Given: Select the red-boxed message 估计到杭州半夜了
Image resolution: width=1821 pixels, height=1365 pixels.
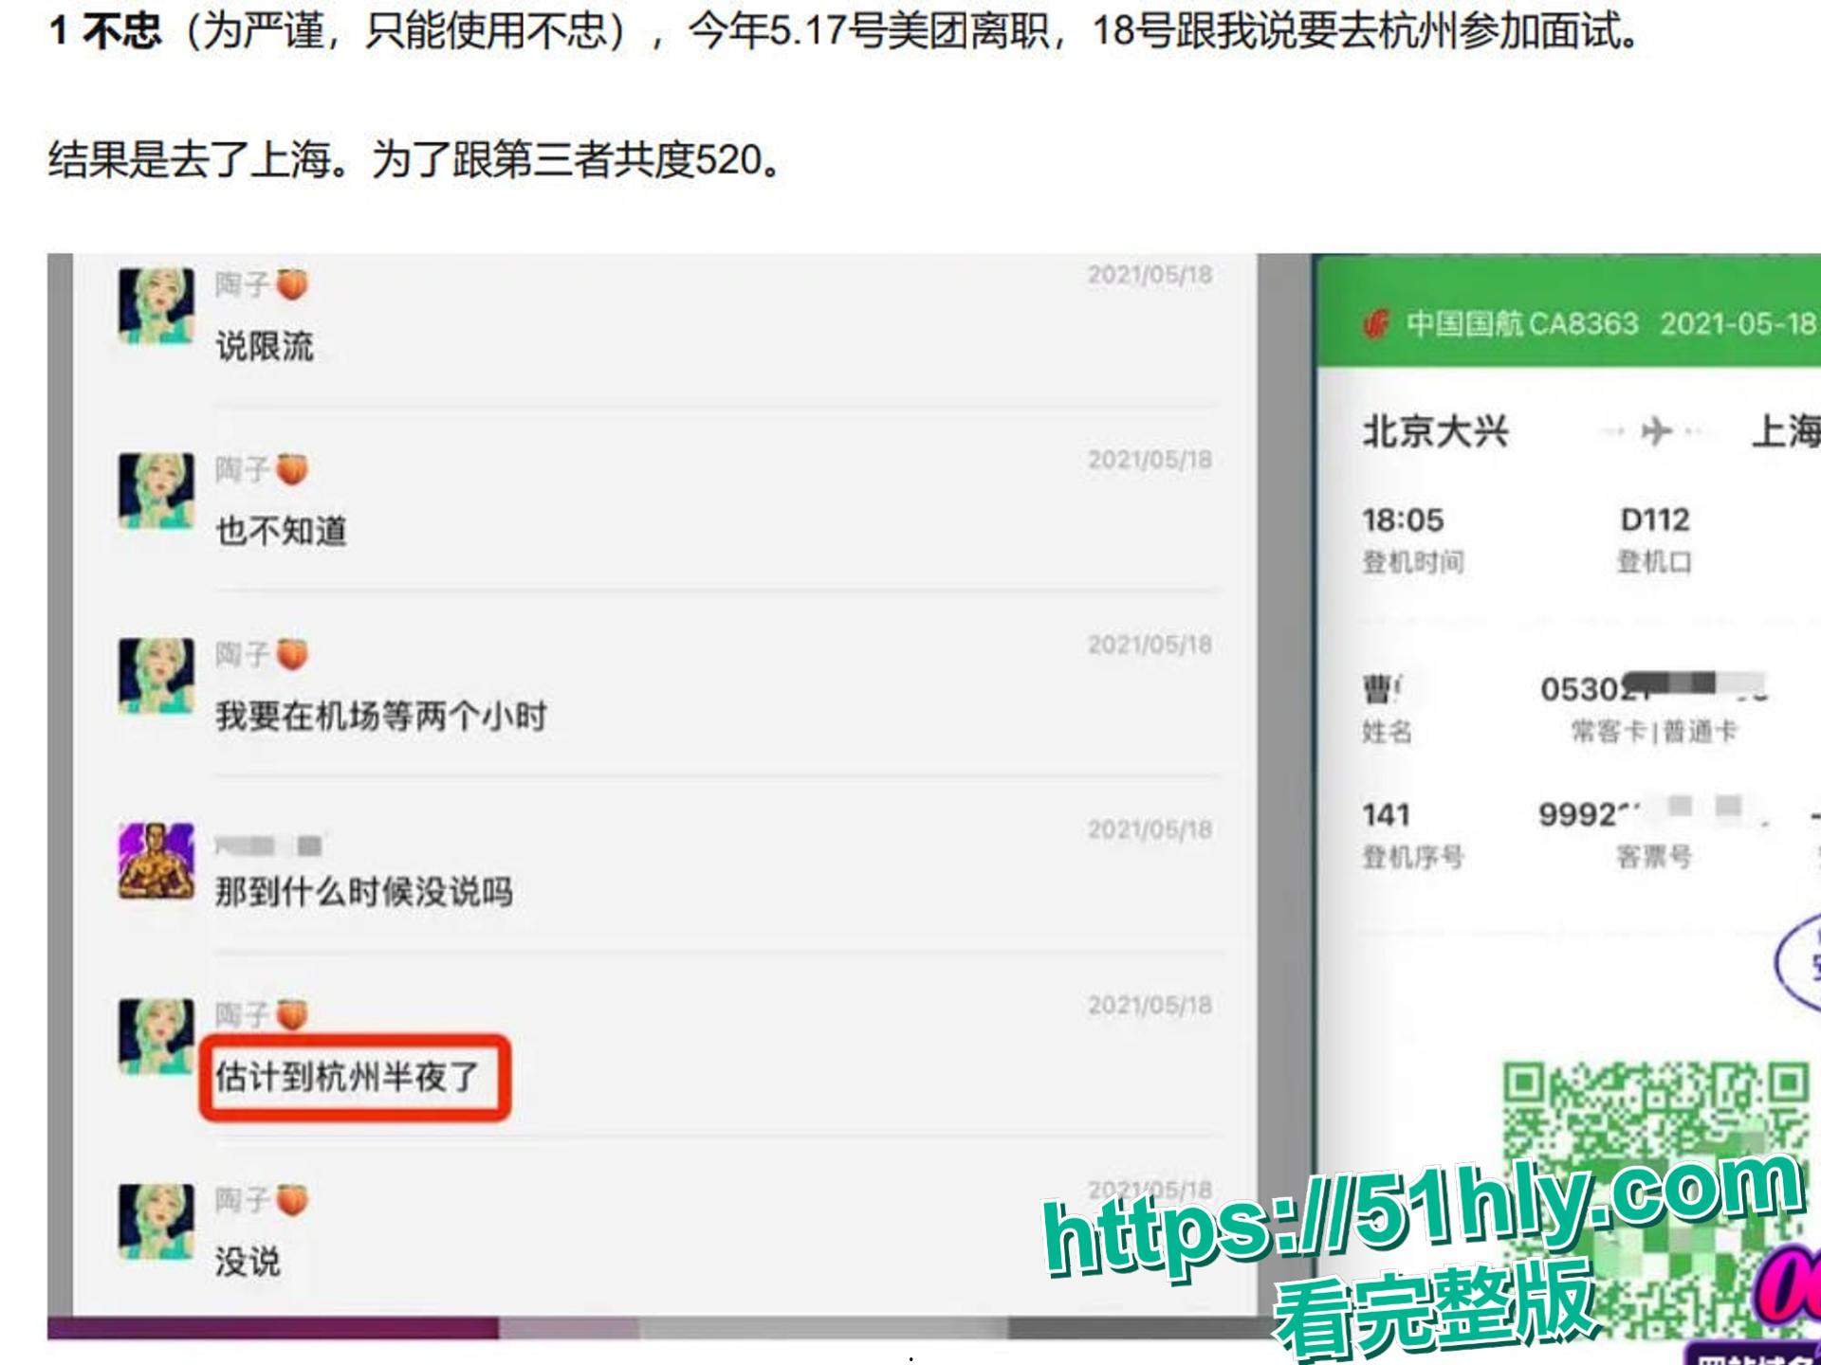Looking at the screenshot, I should click(x=351, y=1076).
